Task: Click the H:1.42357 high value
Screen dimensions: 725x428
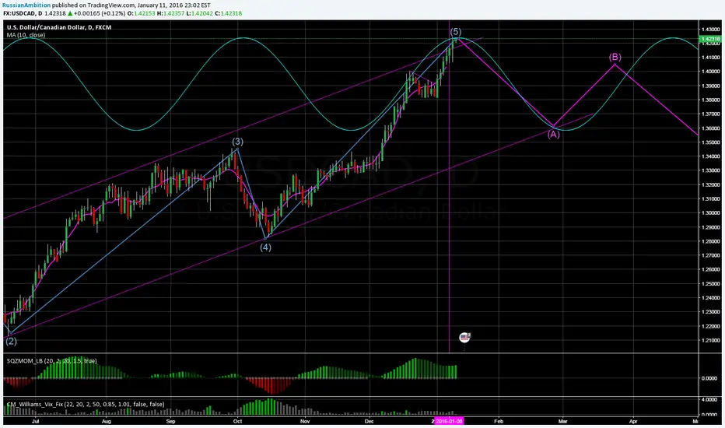Action: click(x=170, y=13)
